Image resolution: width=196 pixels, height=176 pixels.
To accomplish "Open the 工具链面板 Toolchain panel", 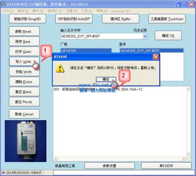I will (167, 19).
